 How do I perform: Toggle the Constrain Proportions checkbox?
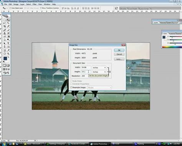tap(71, 84)
